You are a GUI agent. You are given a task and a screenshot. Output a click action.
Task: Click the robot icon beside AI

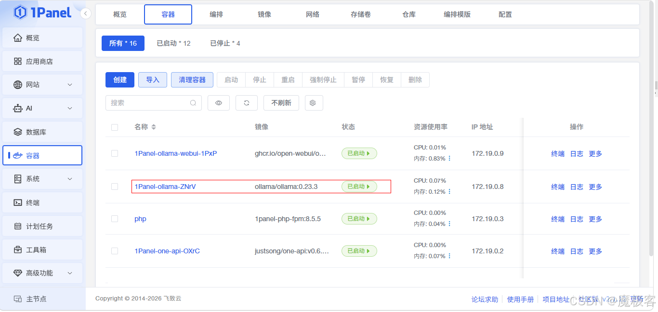tap(18, 108)
